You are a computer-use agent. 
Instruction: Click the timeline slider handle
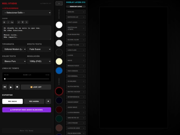tap(5, 79)
